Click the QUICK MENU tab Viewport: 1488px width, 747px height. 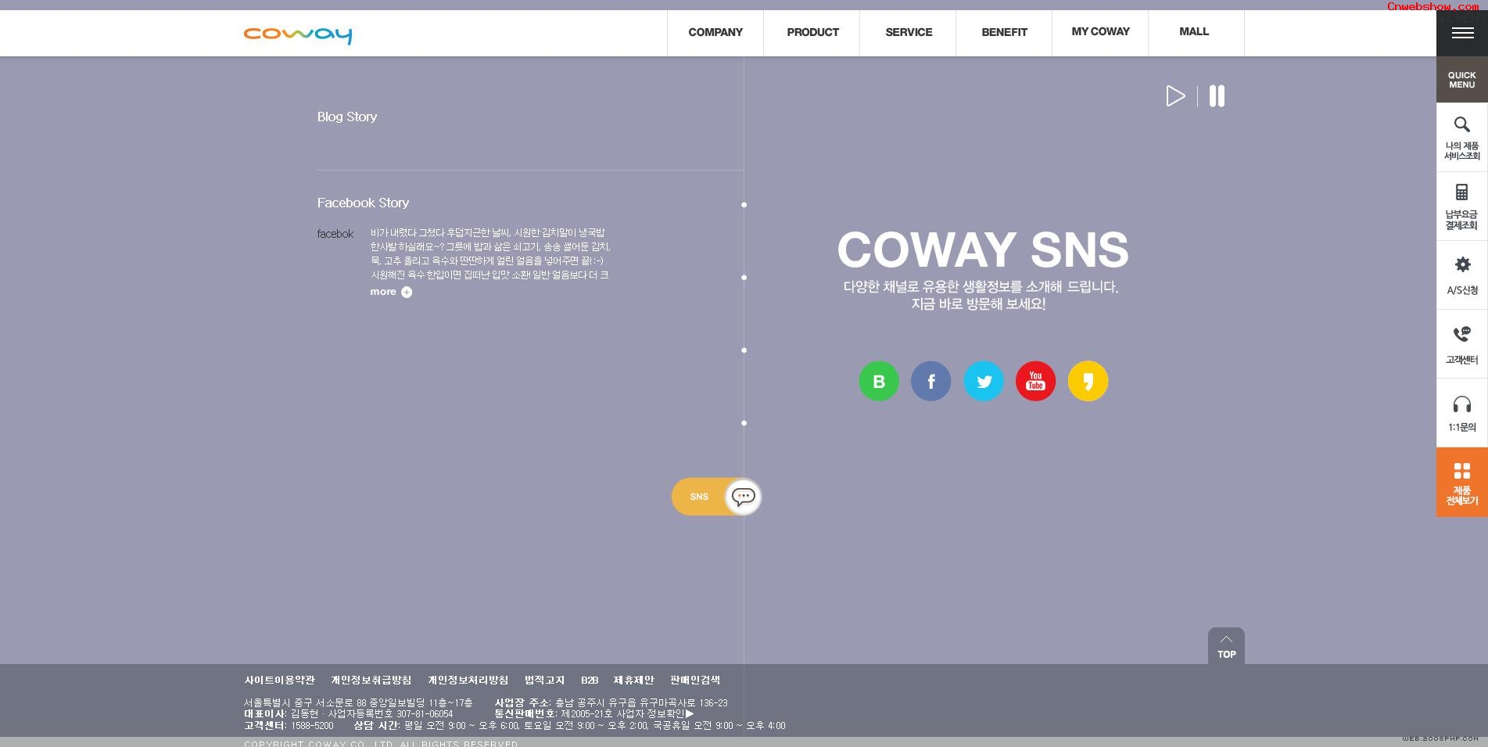click(1462, 80)
